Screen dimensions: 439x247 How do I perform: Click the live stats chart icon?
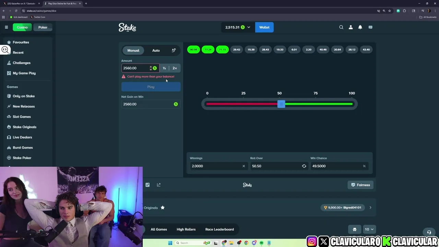147,185
